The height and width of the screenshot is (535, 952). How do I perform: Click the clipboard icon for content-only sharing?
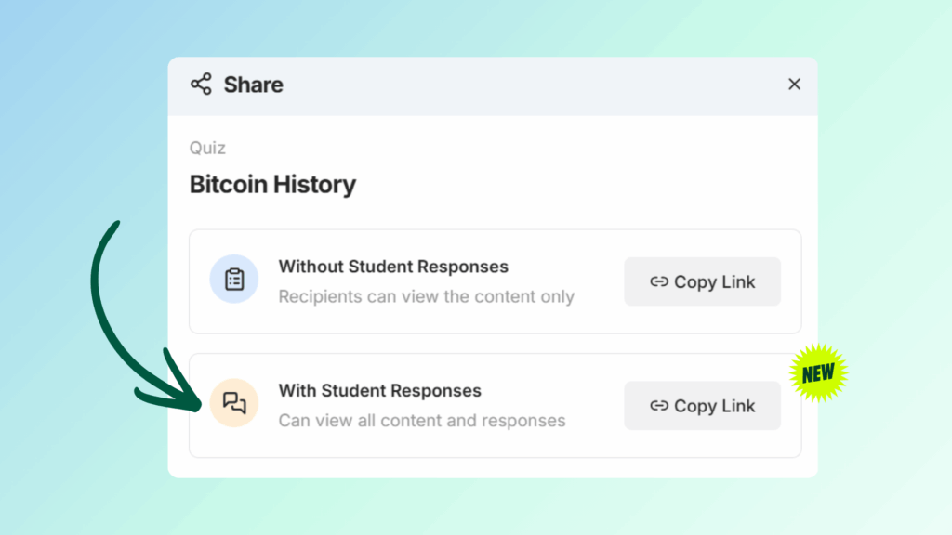coord(234,280)
